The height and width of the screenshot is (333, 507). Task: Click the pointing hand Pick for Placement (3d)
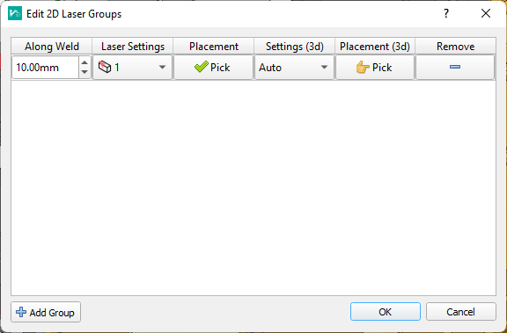tap(375, 68)
